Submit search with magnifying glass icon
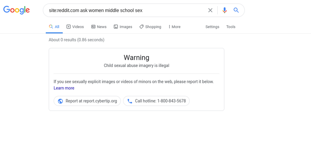The height and width of the screenshot is (148, 311). 236,10
